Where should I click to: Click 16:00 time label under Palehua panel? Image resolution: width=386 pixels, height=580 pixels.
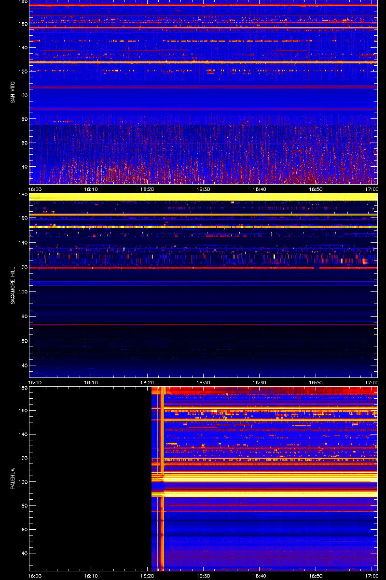point(35,576)
